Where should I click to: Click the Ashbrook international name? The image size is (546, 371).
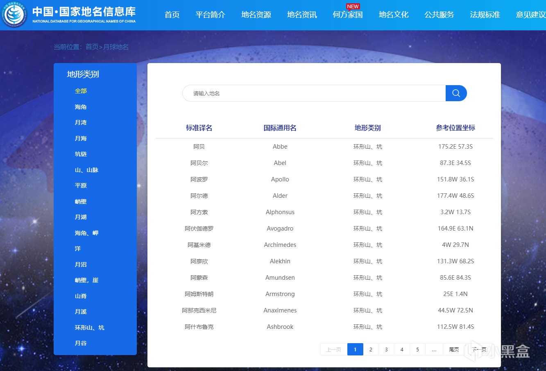point(280,327)
